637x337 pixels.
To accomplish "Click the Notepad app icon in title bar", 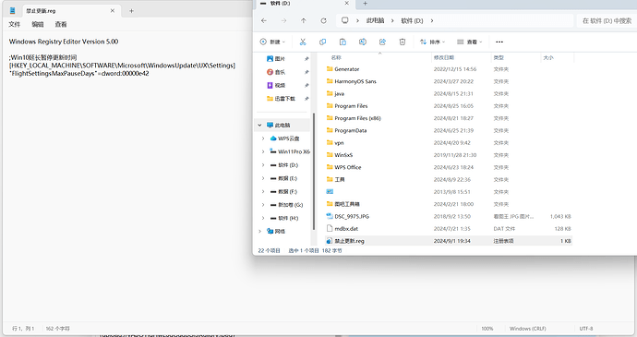I will [13, 11].
